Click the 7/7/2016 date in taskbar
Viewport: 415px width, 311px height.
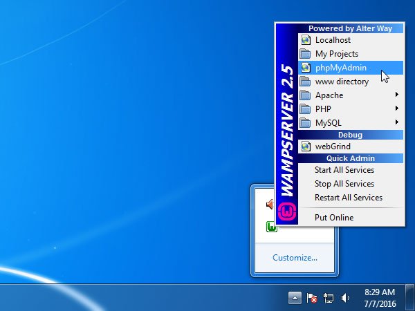pyautogui.click(x=380, y=303)
